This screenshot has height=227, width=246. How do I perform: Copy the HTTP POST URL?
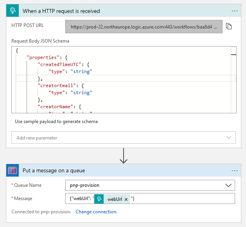click(229, 27)
